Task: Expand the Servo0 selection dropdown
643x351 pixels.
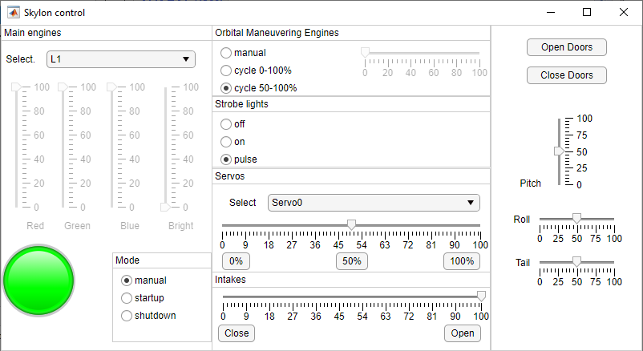Action: point(374,203)
